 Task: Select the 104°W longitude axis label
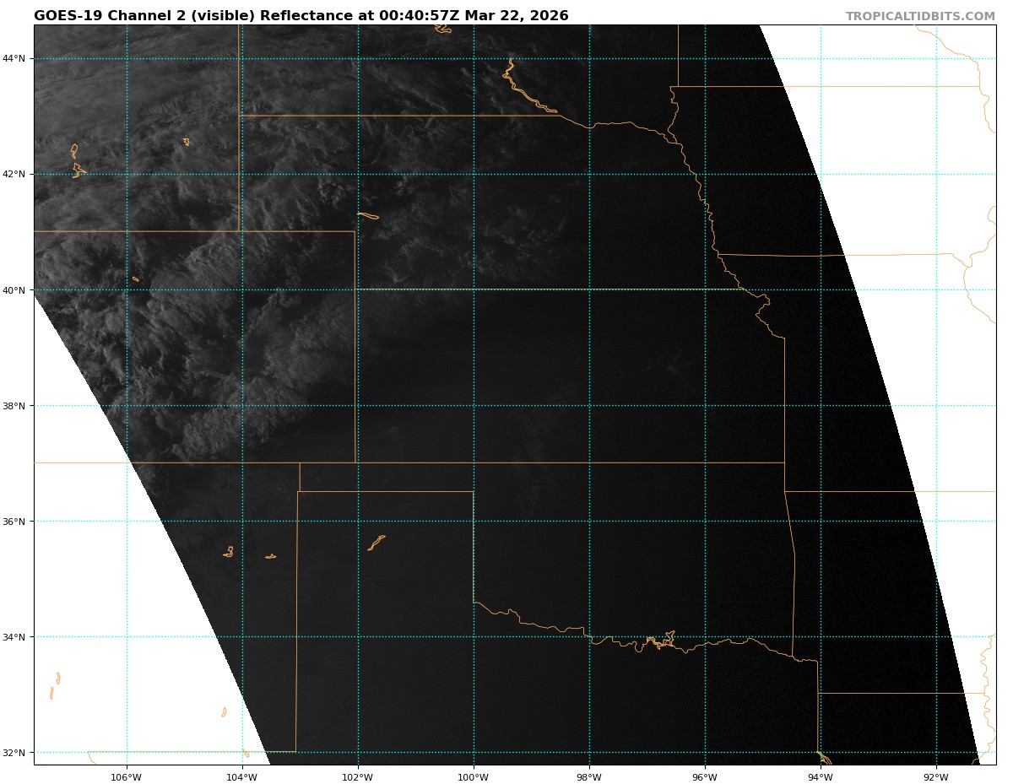[242, 777]
